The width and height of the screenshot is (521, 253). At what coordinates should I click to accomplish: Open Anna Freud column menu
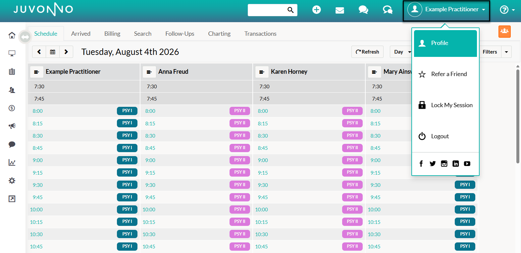click(x=149, y=72)
